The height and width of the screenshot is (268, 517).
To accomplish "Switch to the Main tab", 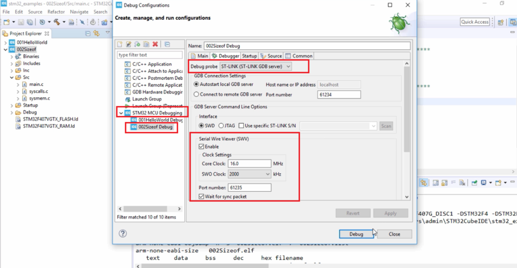I will 199,56.
